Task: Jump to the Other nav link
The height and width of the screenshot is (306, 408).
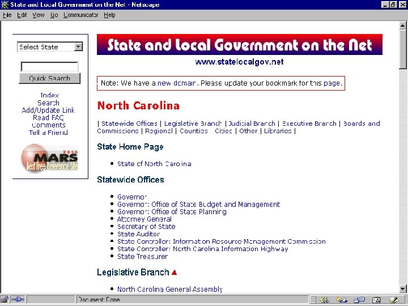Action: pyautogui.click(x=248, y=131)
